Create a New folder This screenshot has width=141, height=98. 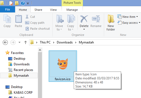(x=111, y=23)
